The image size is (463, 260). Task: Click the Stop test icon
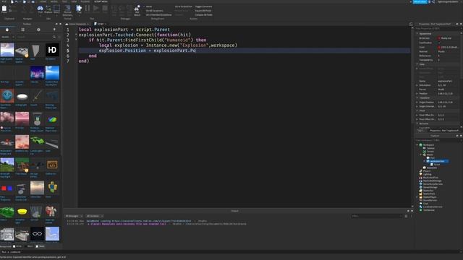[105, 9]
